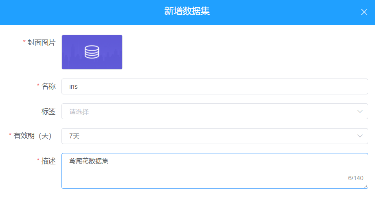Click the 名称 field label
The width and height of the screenshot is (375, 213).
[x=48, y=86]
